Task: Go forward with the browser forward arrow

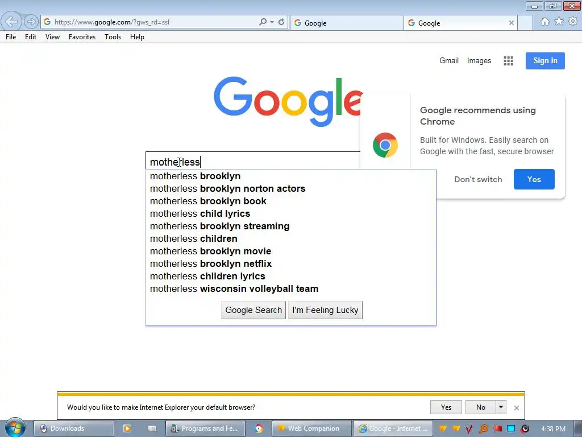Action: coord(31,22)
